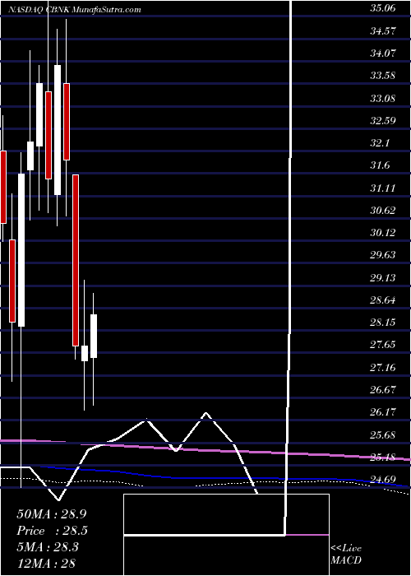Click the 25.68 price axis label
The image size is (411, 576).
click(382, 435)
